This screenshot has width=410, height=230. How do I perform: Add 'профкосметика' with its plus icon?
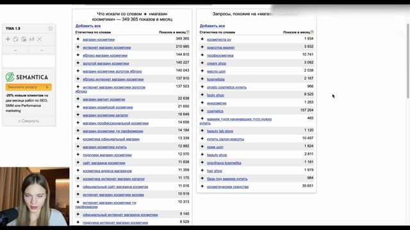point(202,55)
